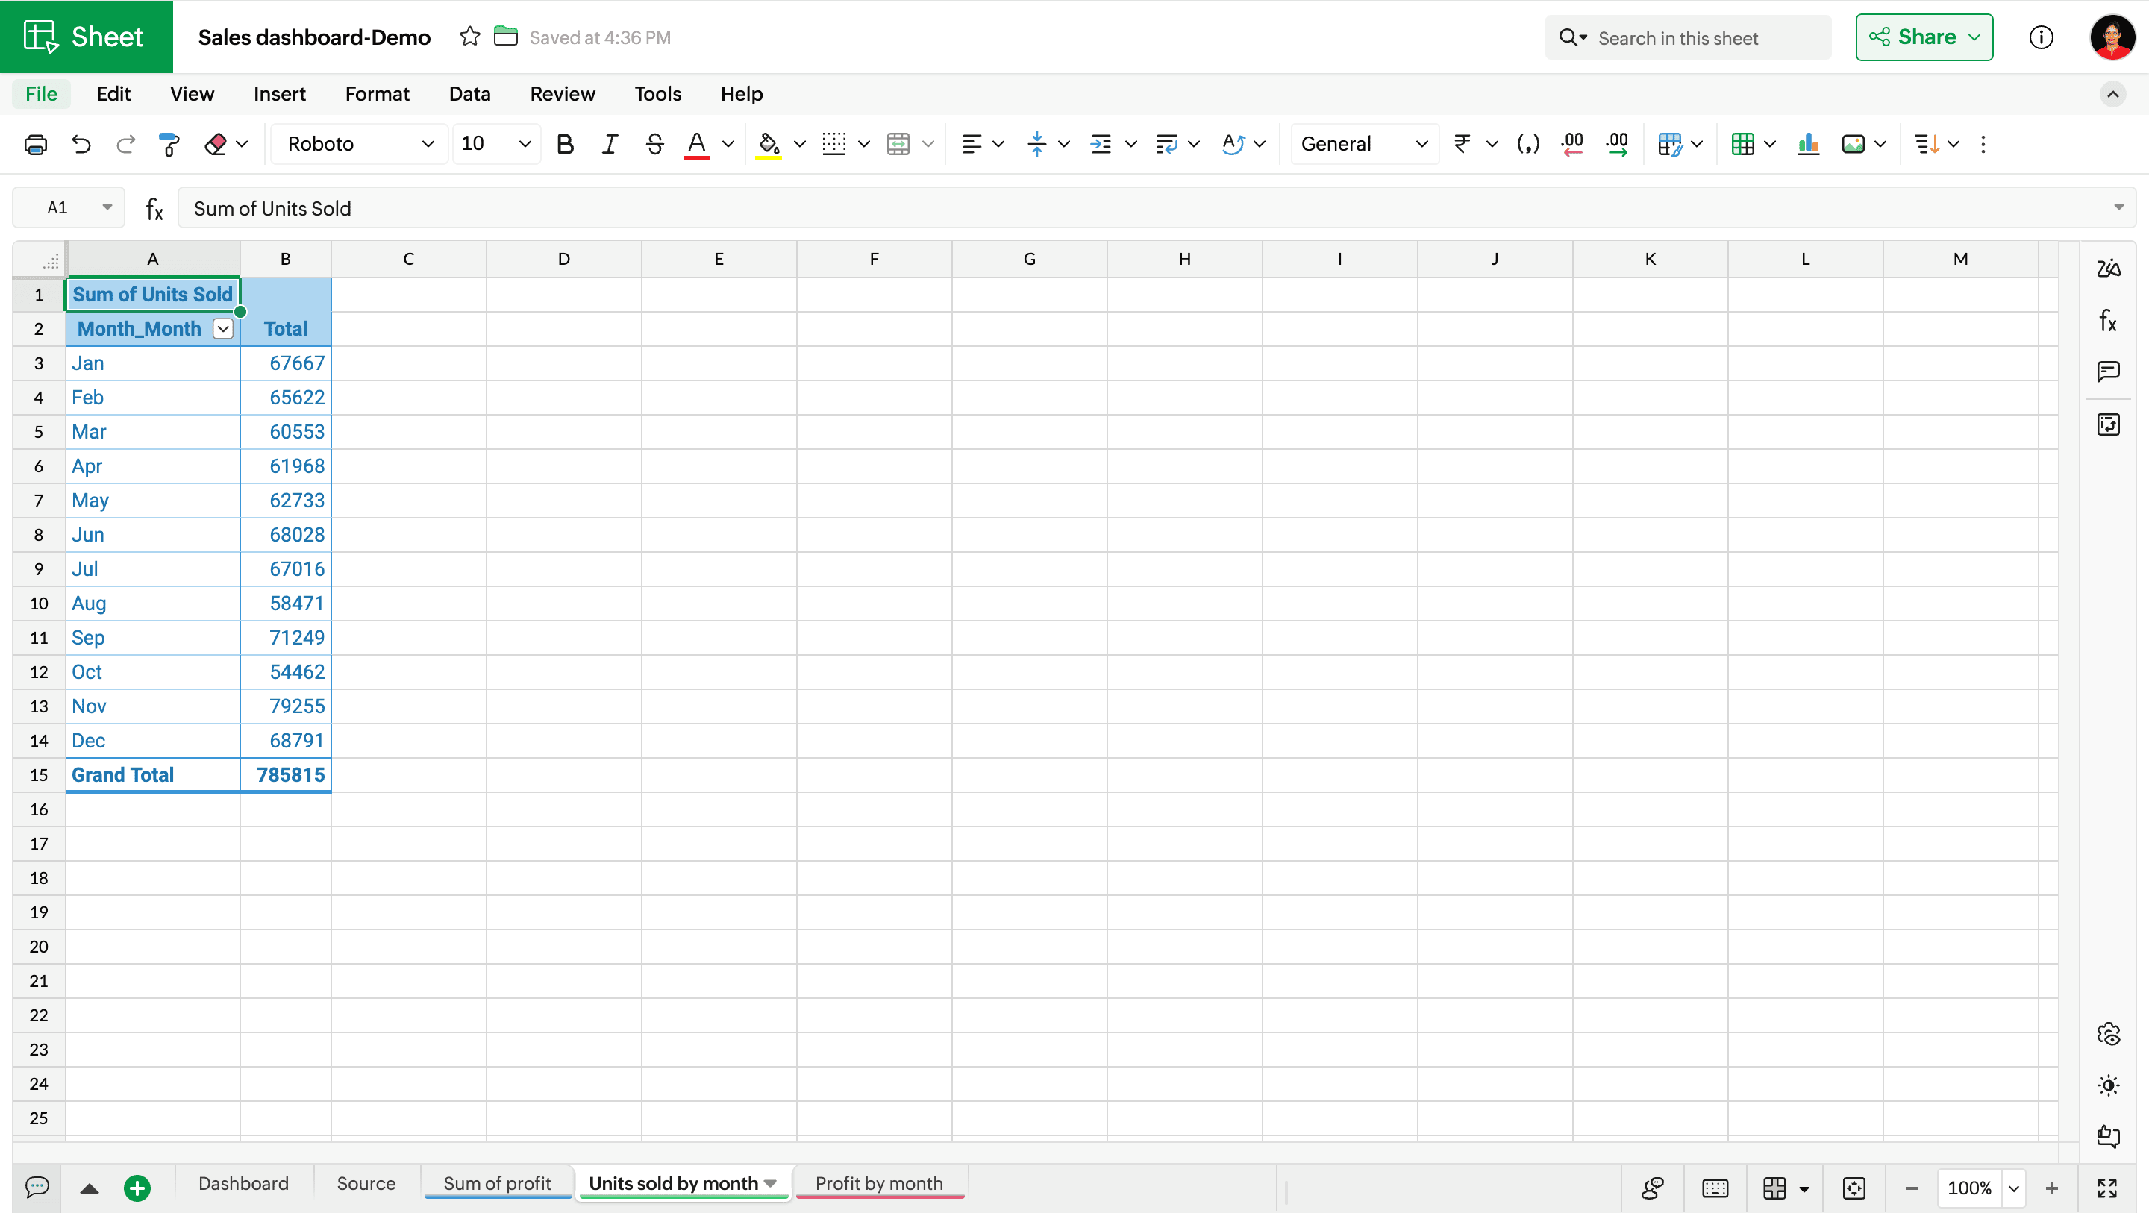Click the Sort icon in the toolbar
Viewport: 2149px width, 1213px height.
point(1926,144)
